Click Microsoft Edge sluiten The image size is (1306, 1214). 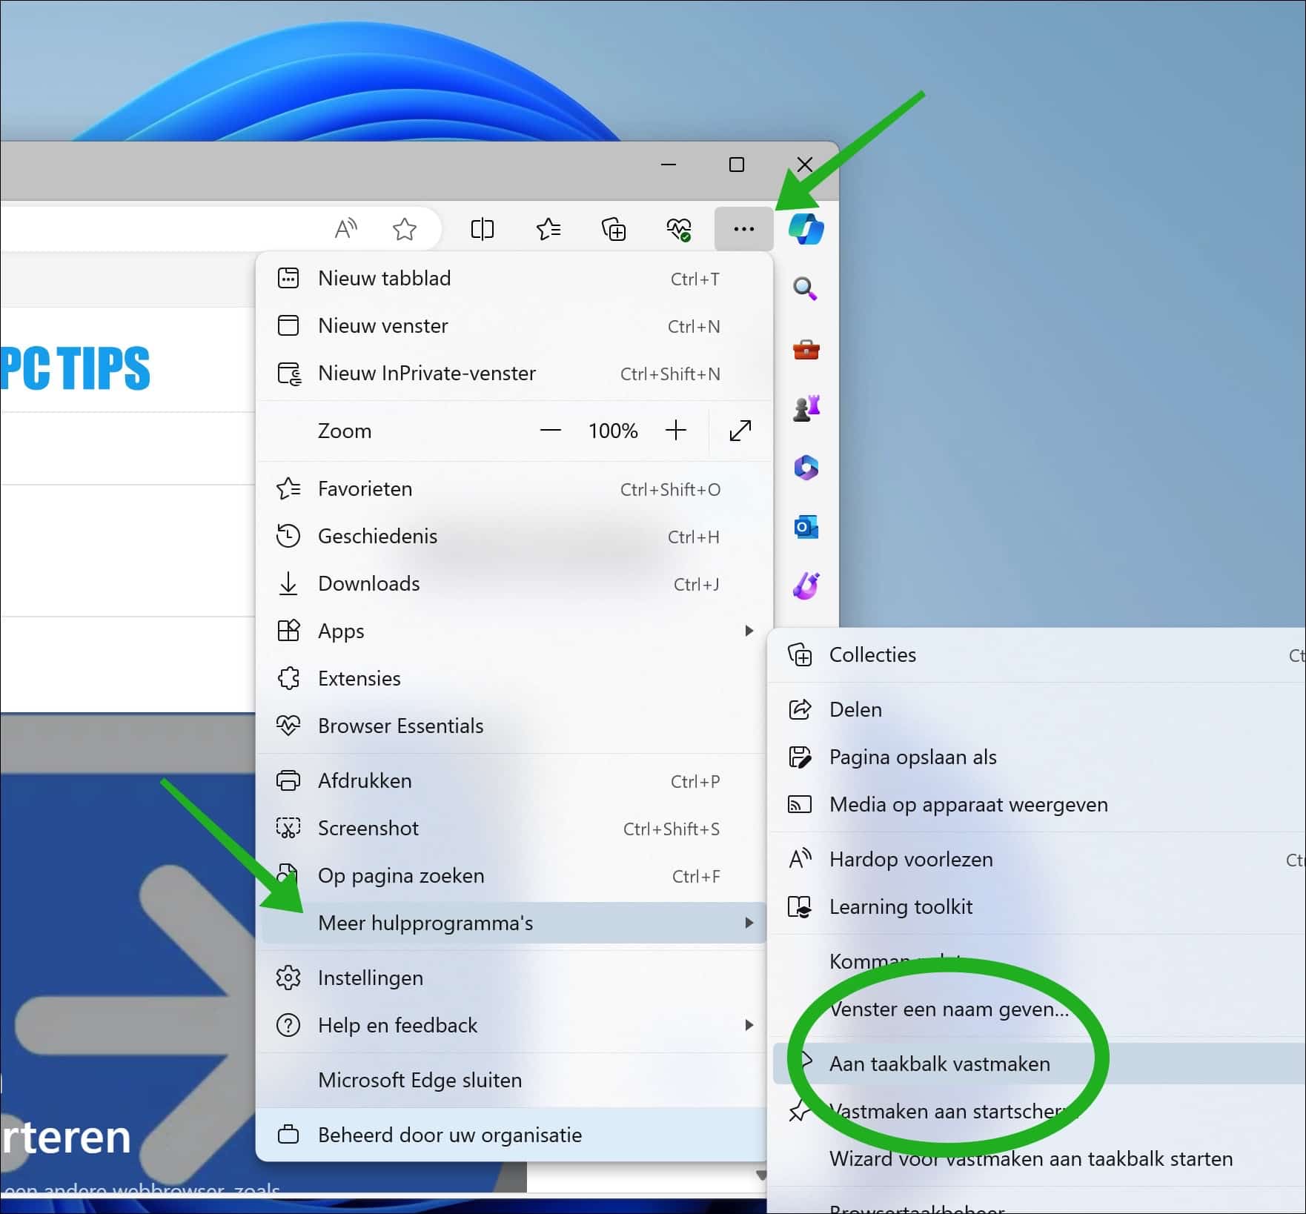pos(419,1080)
